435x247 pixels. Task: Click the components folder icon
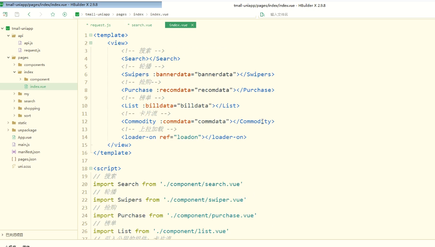tap(20, 64)
